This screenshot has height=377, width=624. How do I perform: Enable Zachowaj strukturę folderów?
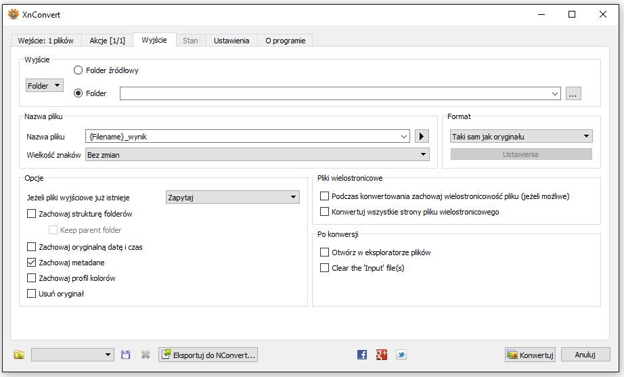31,214
